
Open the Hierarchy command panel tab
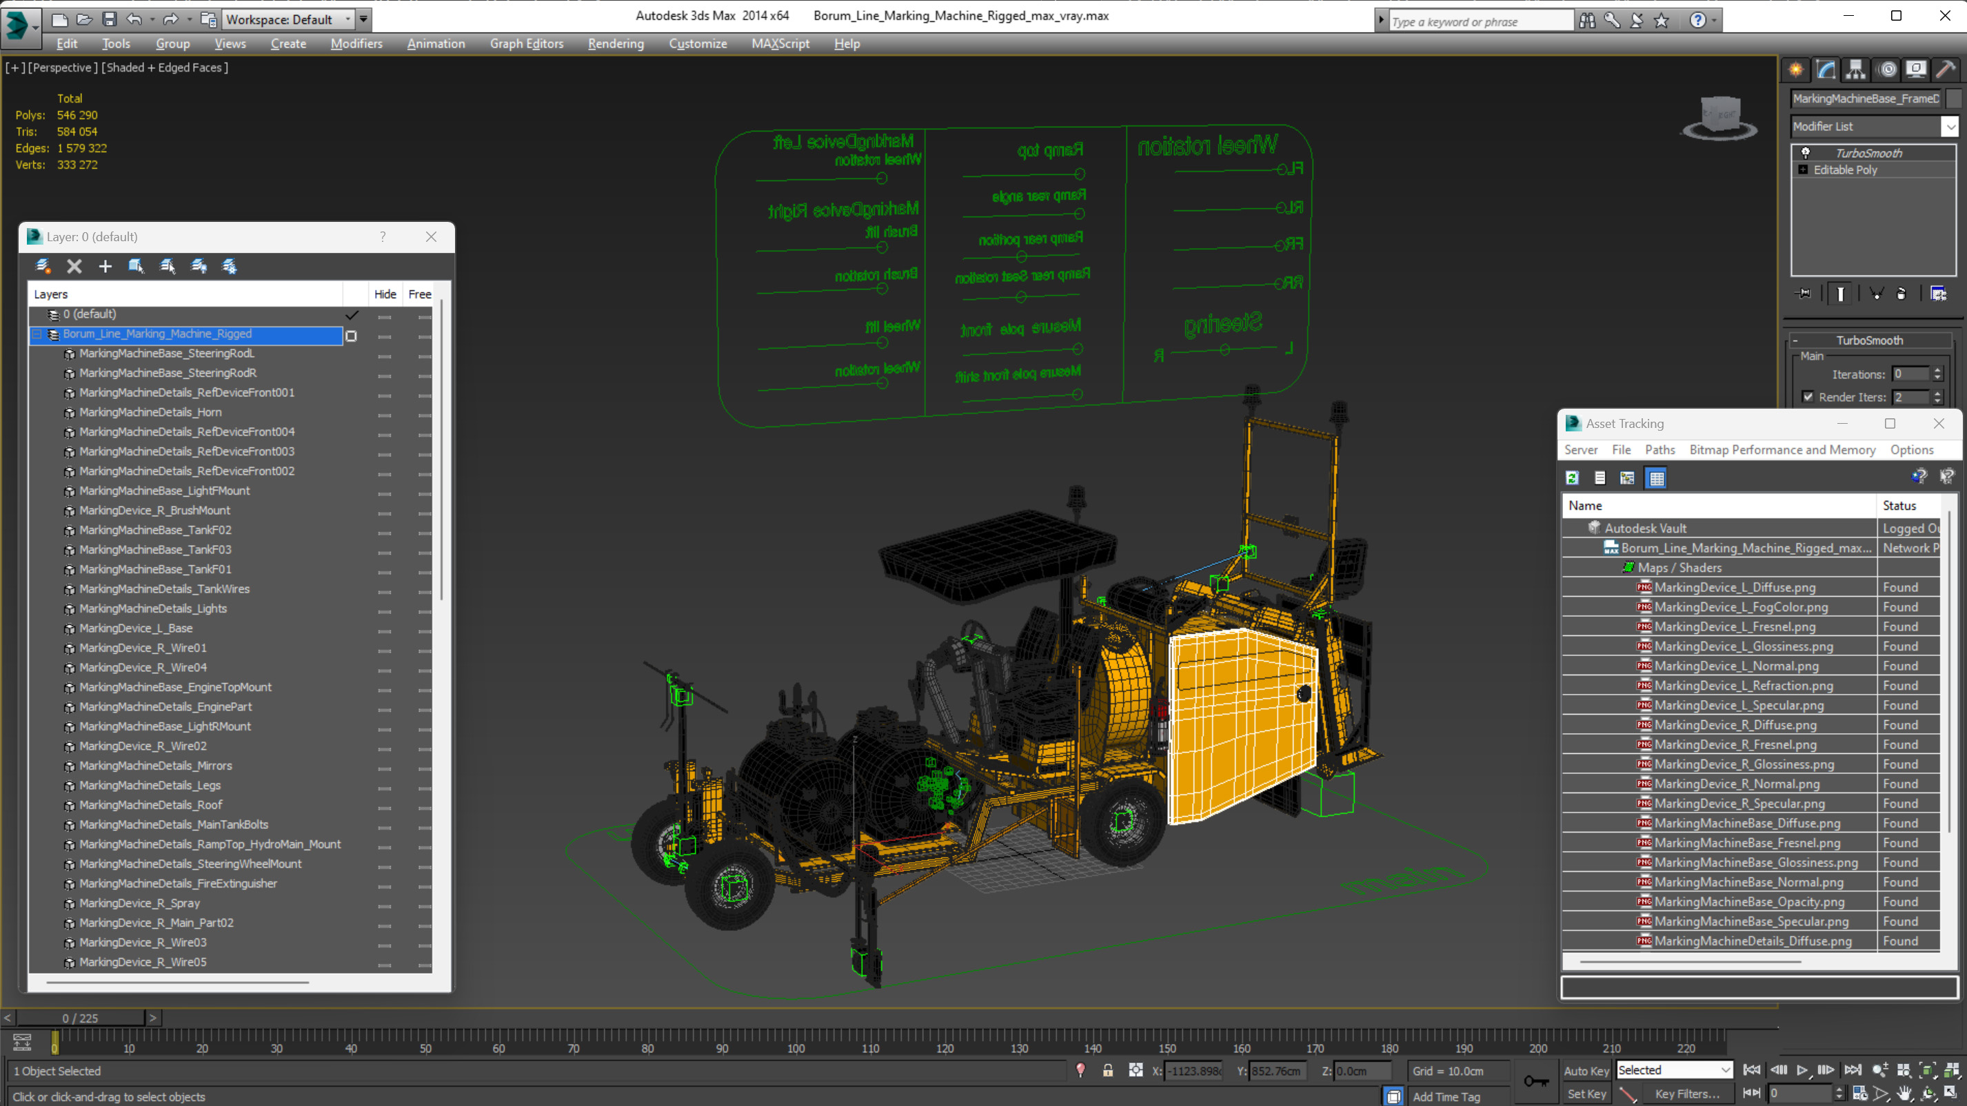[1855, 70]
